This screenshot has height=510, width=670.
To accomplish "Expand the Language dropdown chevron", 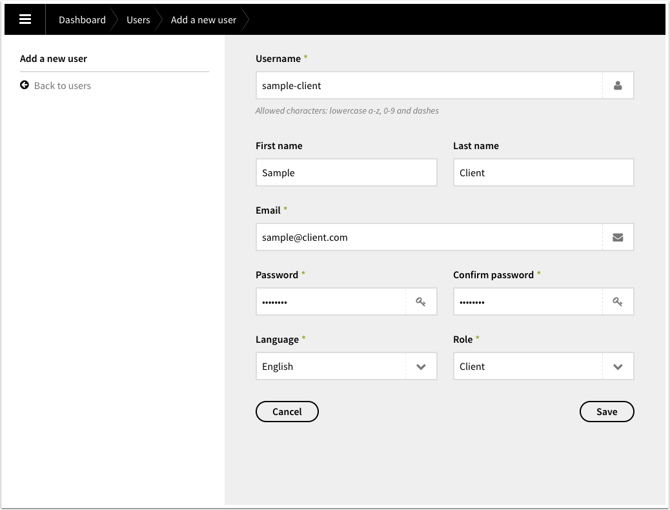I will pyautogui.click(x=421, y=367).
